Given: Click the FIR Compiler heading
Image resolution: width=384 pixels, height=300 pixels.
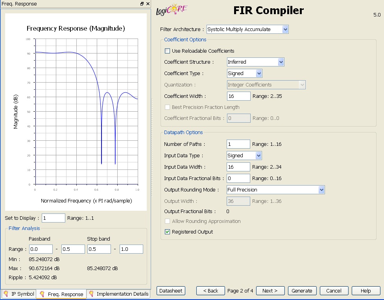Looking at the screenshot, I should tap(268, 11).
